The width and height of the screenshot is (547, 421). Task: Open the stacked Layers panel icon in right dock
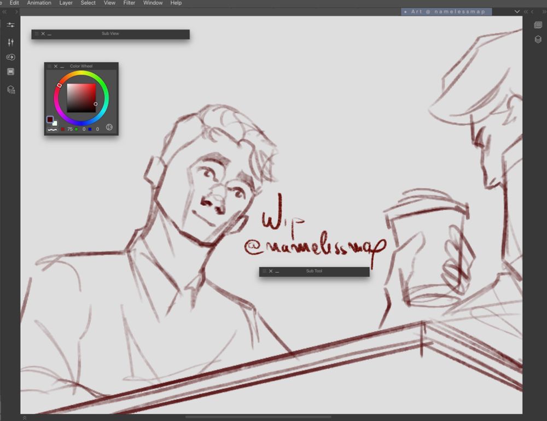click(x=538, y=39)
